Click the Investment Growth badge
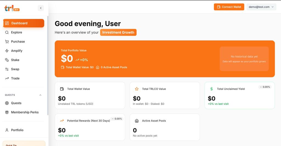 pyautogui.click(x=118, y=32)
